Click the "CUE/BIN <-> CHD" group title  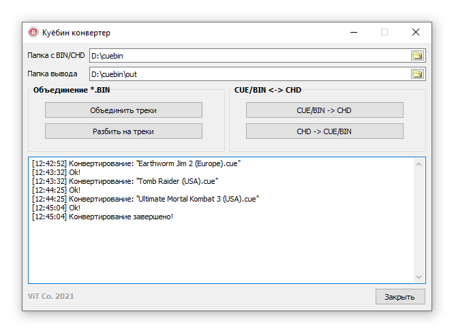[x=268, y=90]
